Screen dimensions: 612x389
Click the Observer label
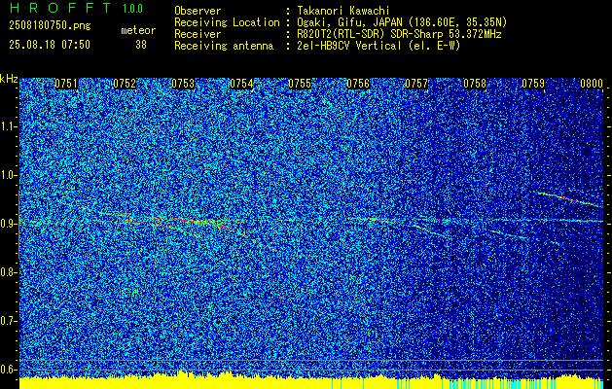(x=198, y=11)
